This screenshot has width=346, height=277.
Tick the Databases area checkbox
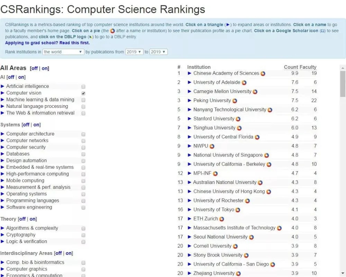click(83, 154)
